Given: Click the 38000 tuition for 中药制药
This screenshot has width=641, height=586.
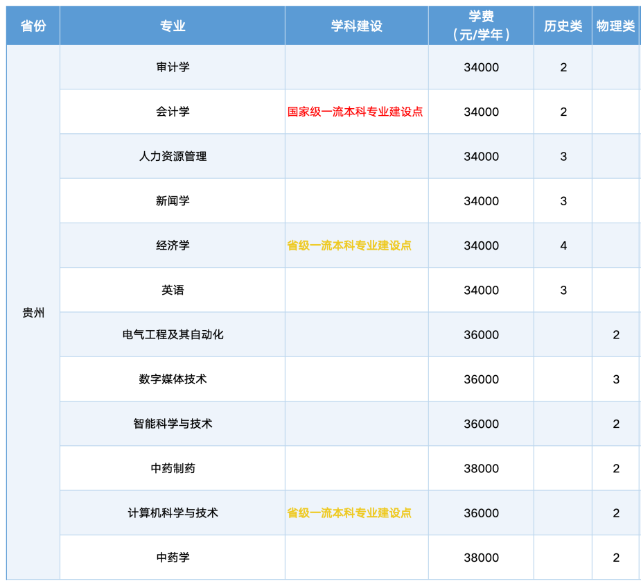Looking at the screenshot, I should (x=481, y=469).
